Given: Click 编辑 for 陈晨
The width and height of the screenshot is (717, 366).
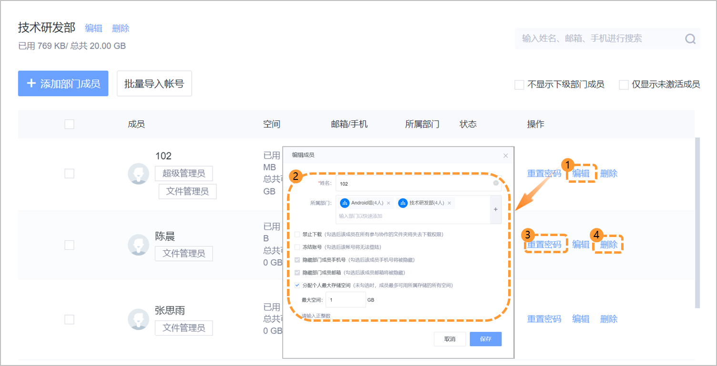Looking at the screenshot, I should (x=581, y=245).
